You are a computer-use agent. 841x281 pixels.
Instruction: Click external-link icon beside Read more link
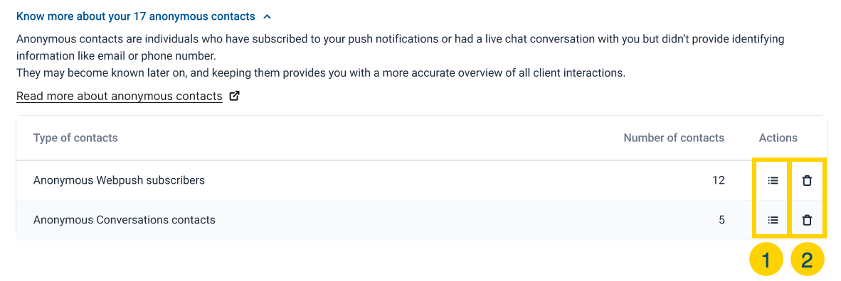pos(234,97)
